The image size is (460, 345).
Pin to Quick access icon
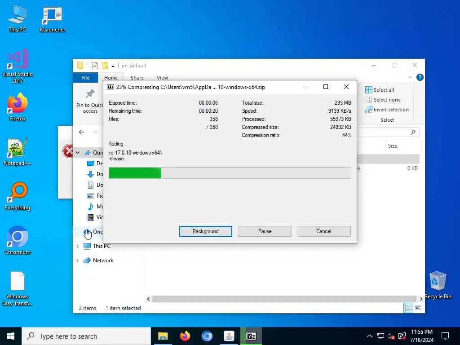[x=90, y=102]
